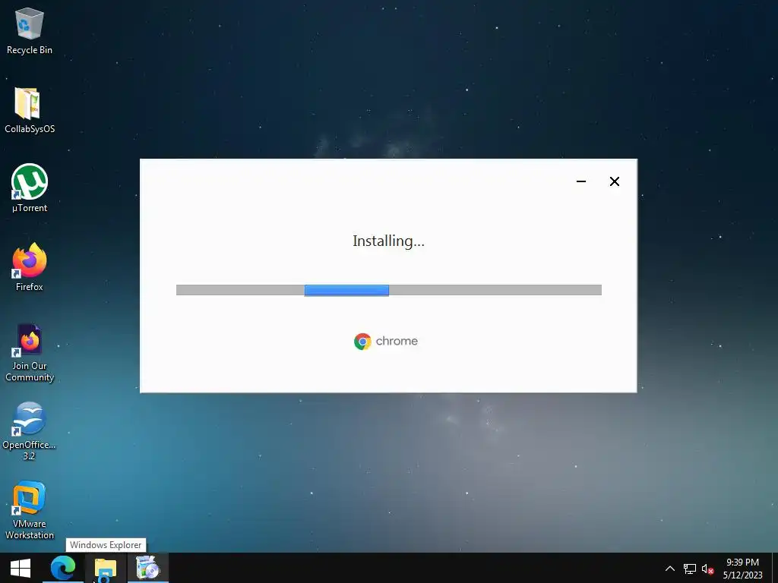Screen dimensions: 778x583
Task: Open the clock showing 9:39 PM
Action: [x=742, y=563]
